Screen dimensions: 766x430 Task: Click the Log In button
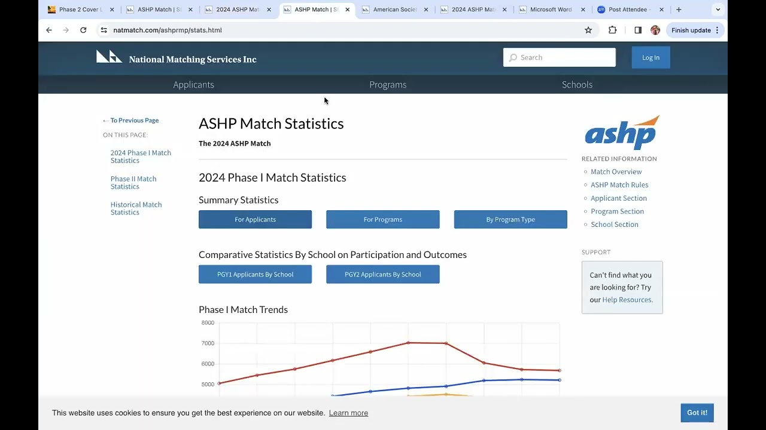pyautogui.click(x=651, y=57)
